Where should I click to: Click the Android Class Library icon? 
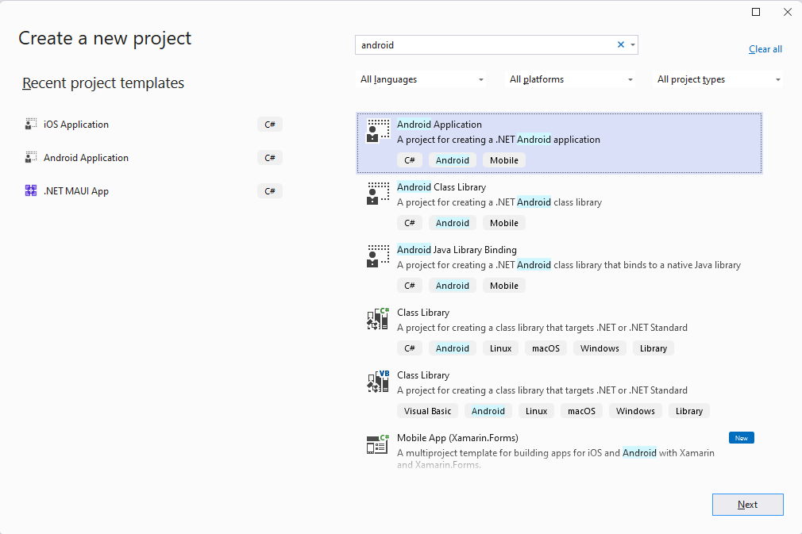[x=378, y=194]
